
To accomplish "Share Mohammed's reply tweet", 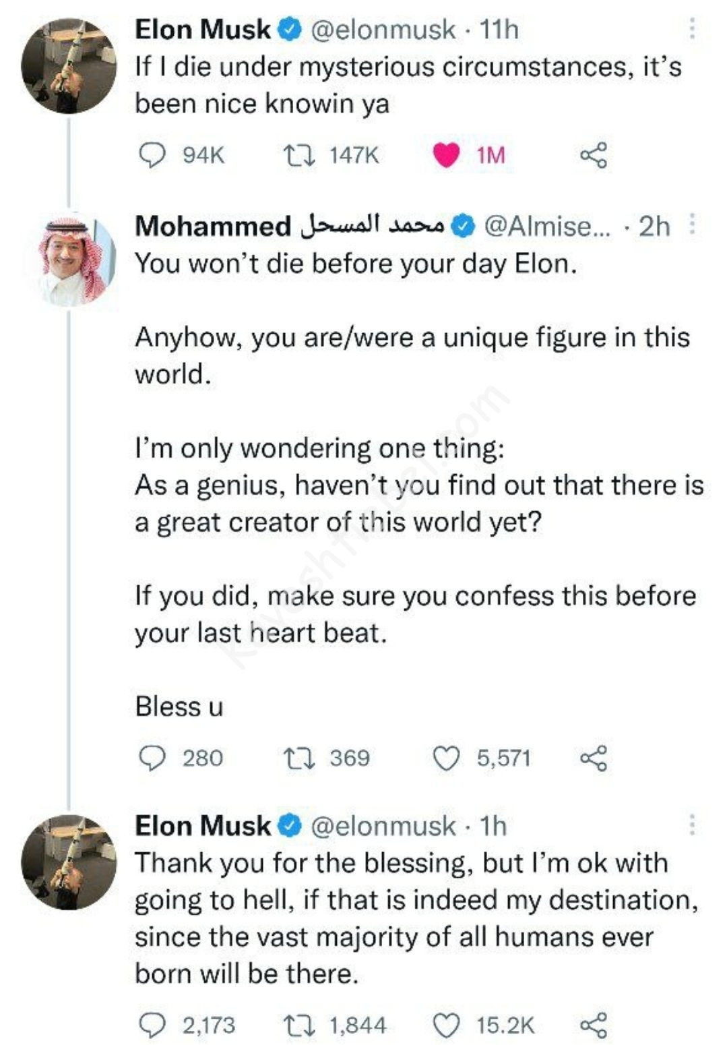I will pyautogui.click(x=593, y=758).
